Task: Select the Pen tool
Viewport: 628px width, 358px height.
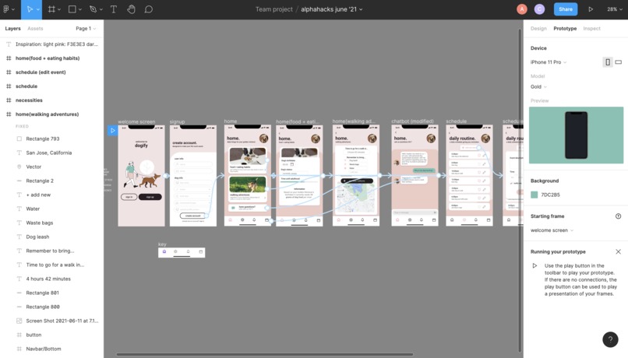Action: [x=93, y=9]
